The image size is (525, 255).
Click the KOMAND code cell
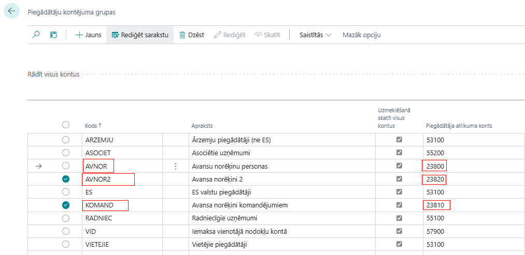(x=122, y=205)
